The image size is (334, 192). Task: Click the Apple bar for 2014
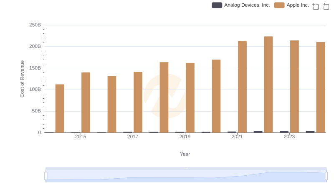[x=60, y=109]
